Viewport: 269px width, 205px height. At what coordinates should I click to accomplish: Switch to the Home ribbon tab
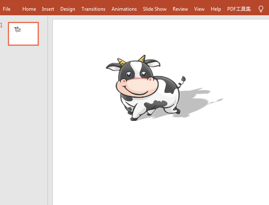point(29,9)
